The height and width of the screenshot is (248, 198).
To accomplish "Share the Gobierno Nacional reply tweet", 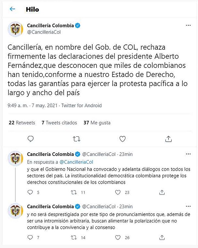I will coord(162,192).
